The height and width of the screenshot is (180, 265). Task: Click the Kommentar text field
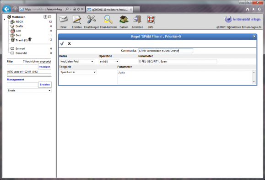(166, 51)
